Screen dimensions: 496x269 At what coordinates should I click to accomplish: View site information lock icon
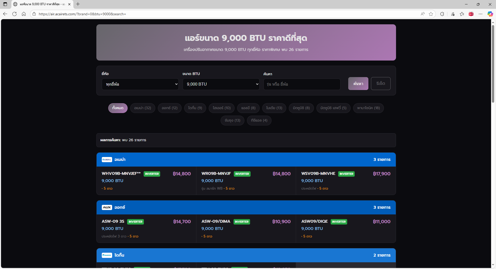[x=34, y=14]
